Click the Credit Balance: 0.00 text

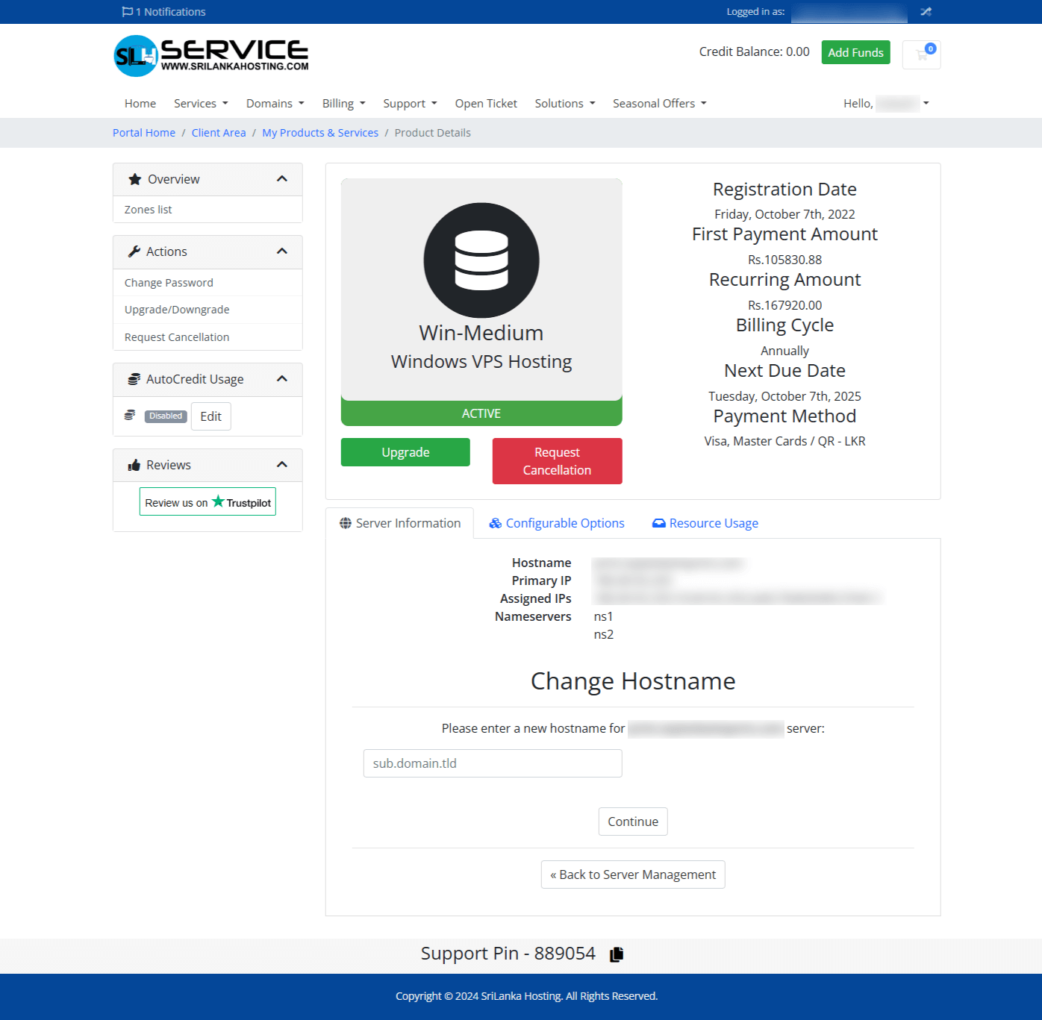pyautogui.click(x=754, y=51)
